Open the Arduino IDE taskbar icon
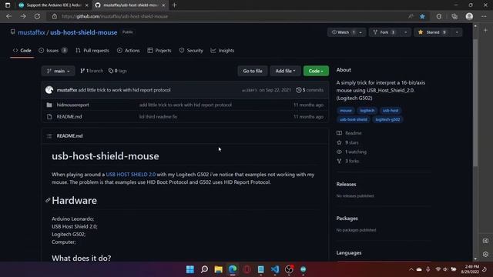 [303, 269]
